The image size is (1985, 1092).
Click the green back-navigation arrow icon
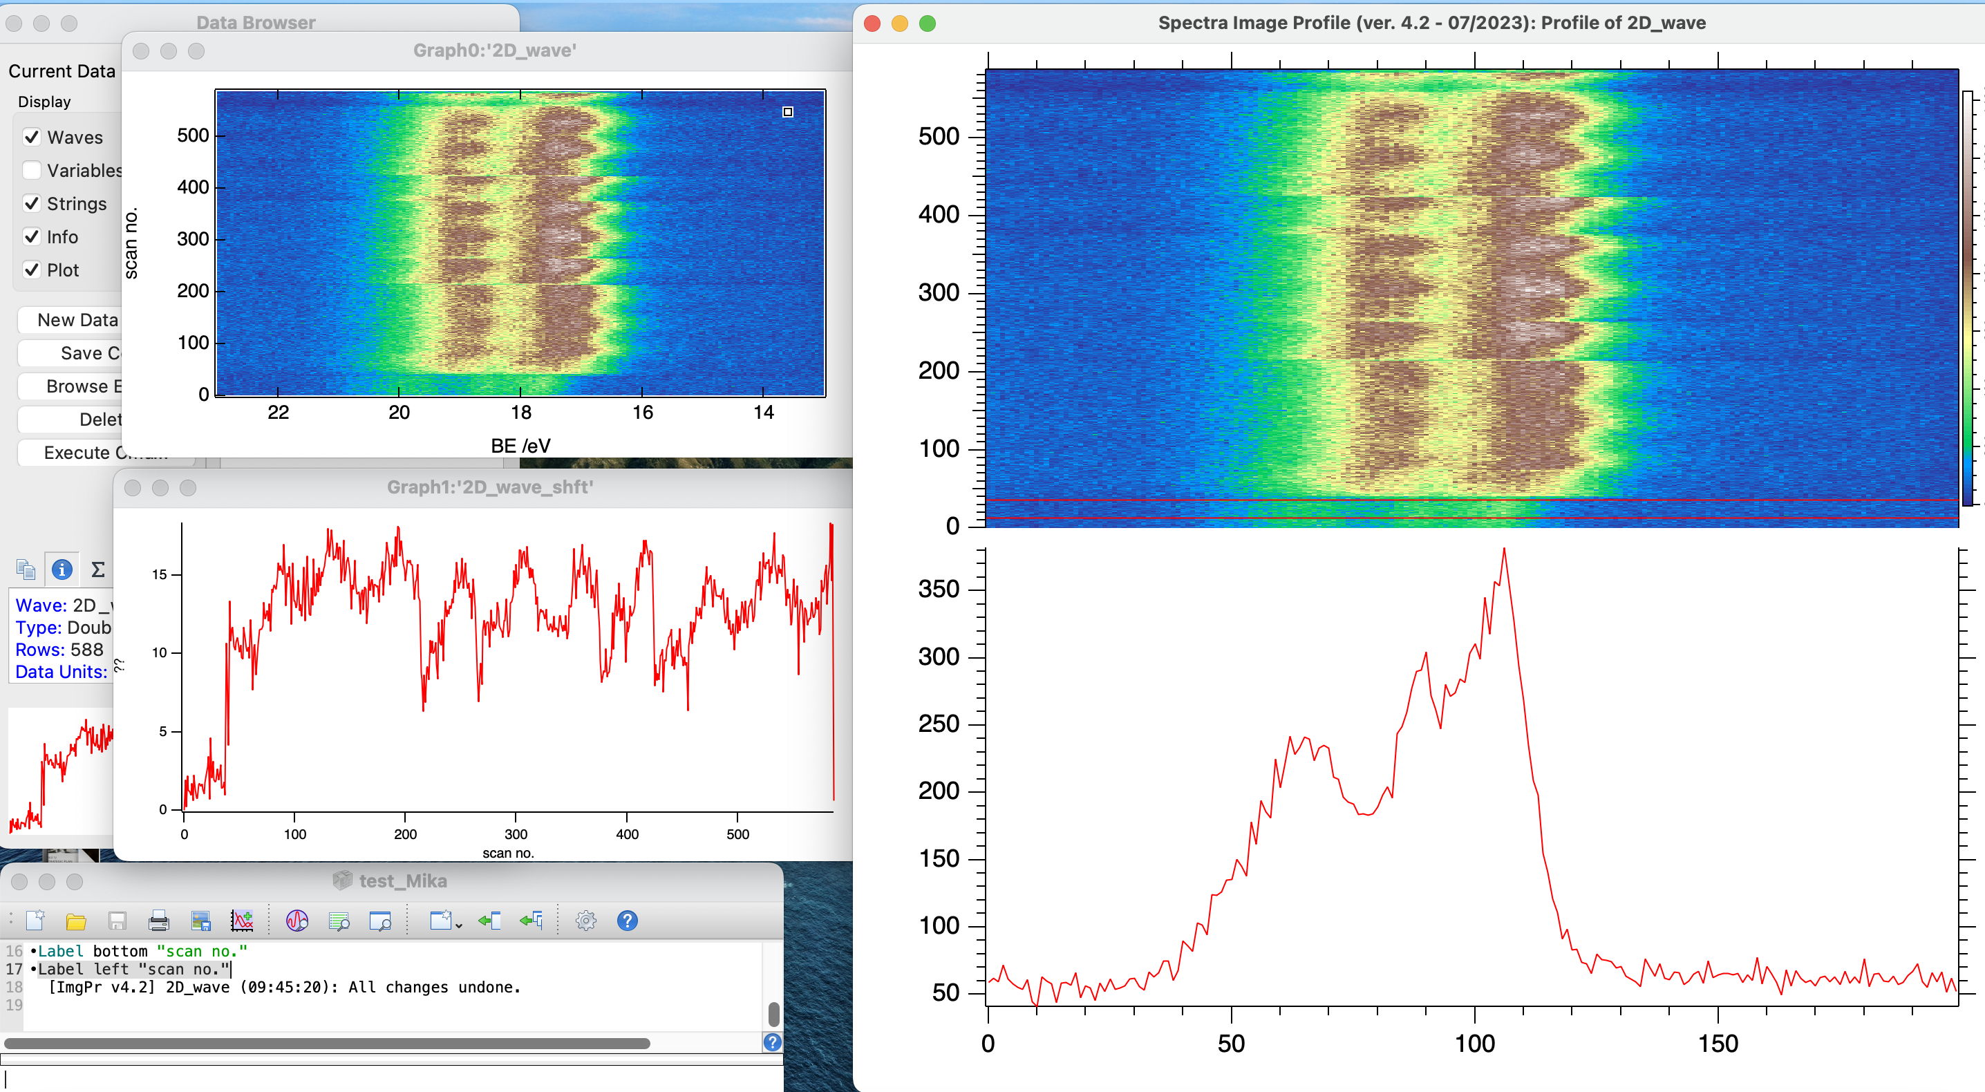[489, 920]
